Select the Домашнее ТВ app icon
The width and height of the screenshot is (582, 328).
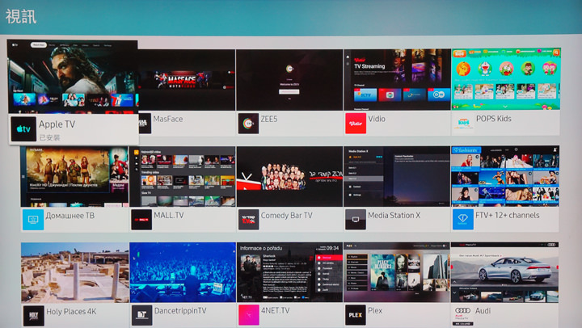[32, 219]
